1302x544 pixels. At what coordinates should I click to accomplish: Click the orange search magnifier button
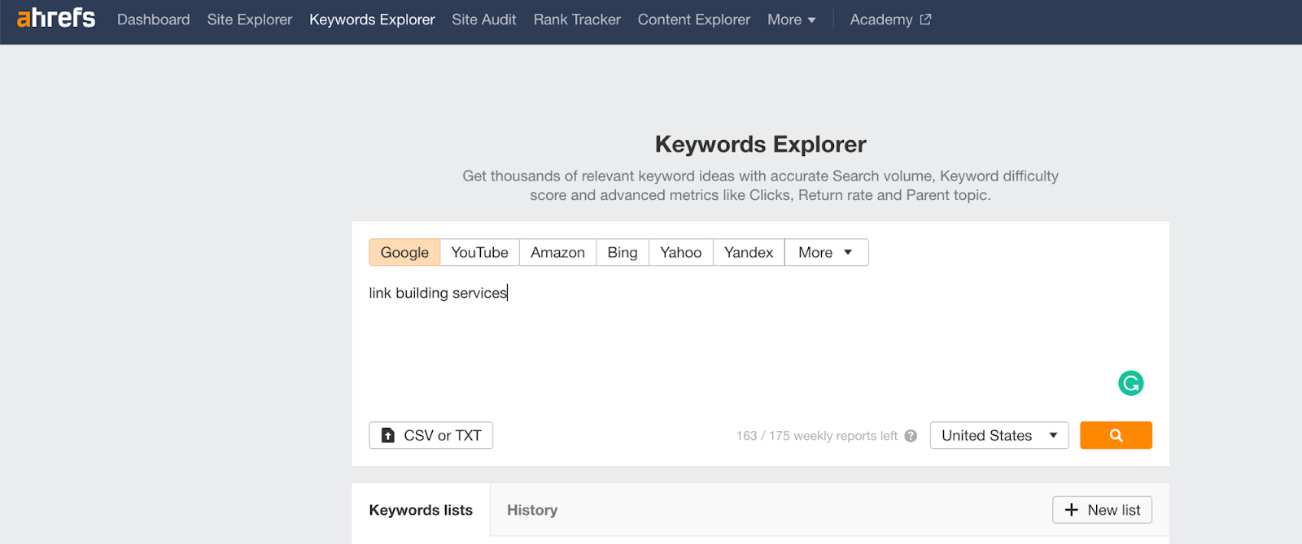pyautogui.click(x=1116, y=435)
